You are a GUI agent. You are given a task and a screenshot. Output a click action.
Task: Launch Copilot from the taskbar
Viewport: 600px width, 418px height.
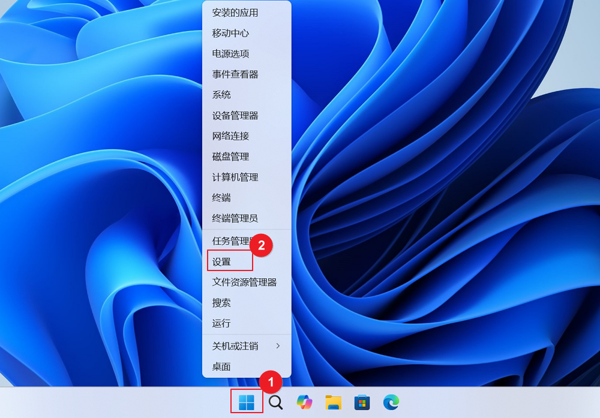point(304,403)
